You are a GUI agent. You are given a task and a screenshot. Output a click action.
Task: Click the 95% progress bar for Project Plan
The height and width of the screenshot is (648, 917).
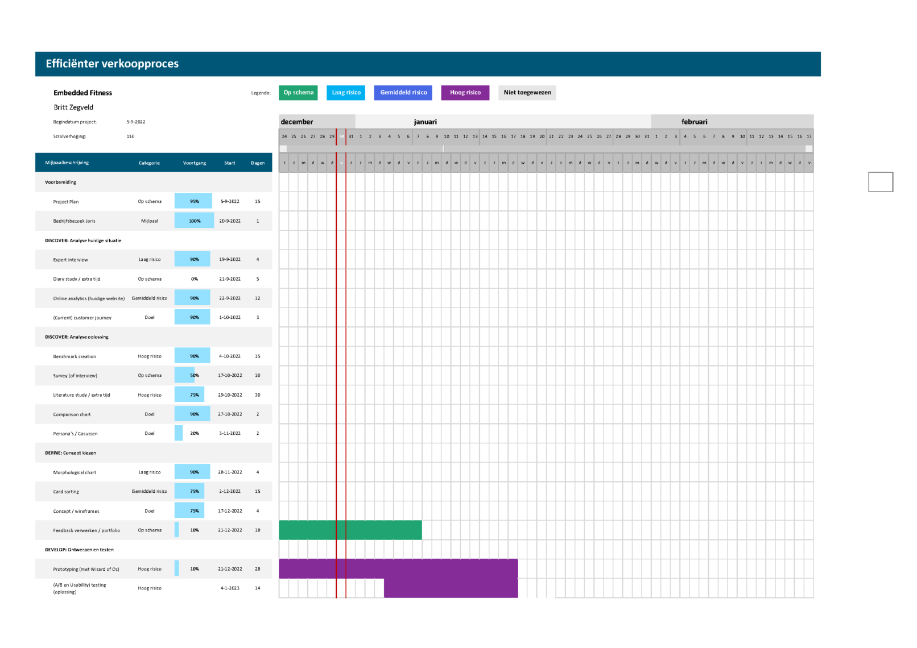tap(193, 201)
